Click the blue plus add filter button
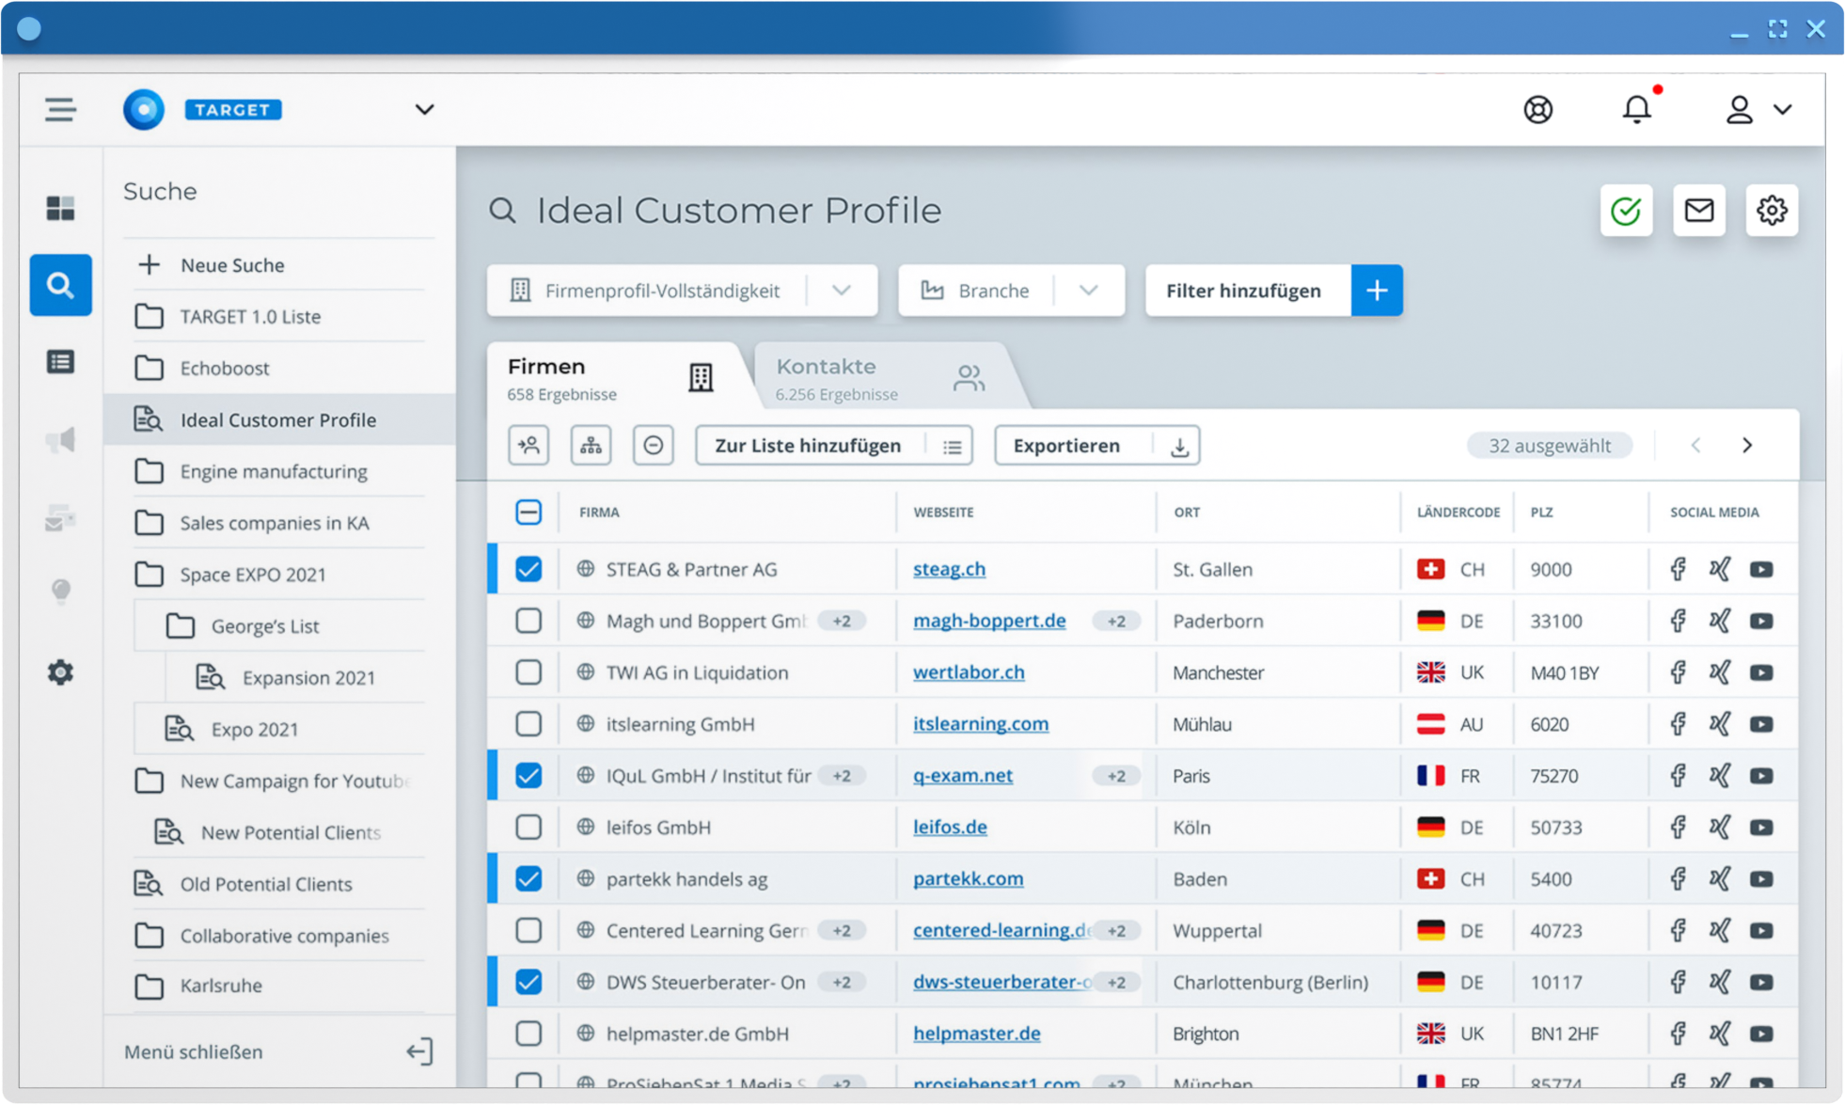Viewport: 1845px width, 1105px height. click(1377, 291)
